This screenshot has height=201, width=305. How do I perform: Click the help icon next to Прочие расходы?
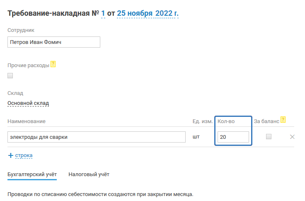coord(53,65)
